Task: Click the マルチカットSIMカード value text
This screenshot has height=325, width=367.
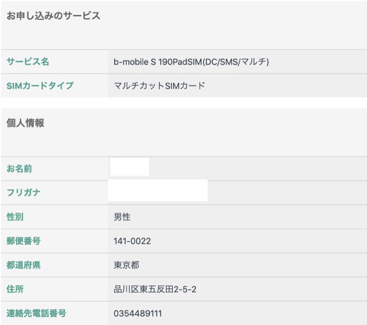Action: (x=159, y=86)
